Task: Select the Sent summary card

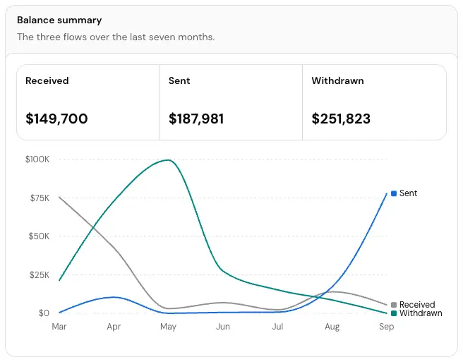Action: pos(231,102)
